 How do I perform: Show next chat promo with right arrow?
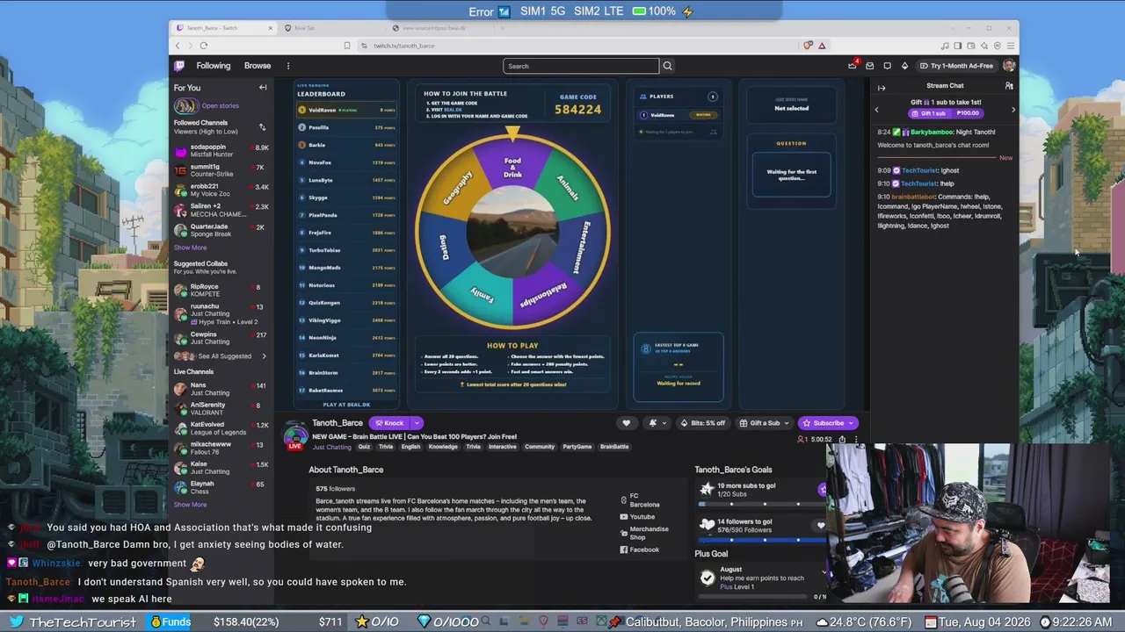pos(1012,110)
